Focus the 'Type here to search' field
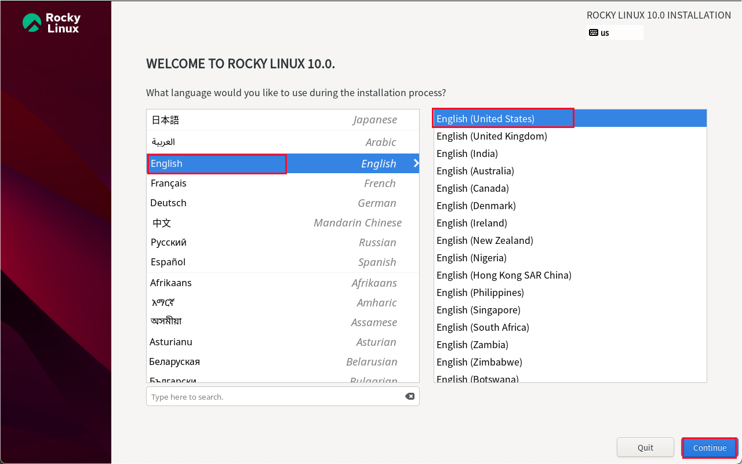Viewport: 742px width, 464px height. click(x=282, y=396)
